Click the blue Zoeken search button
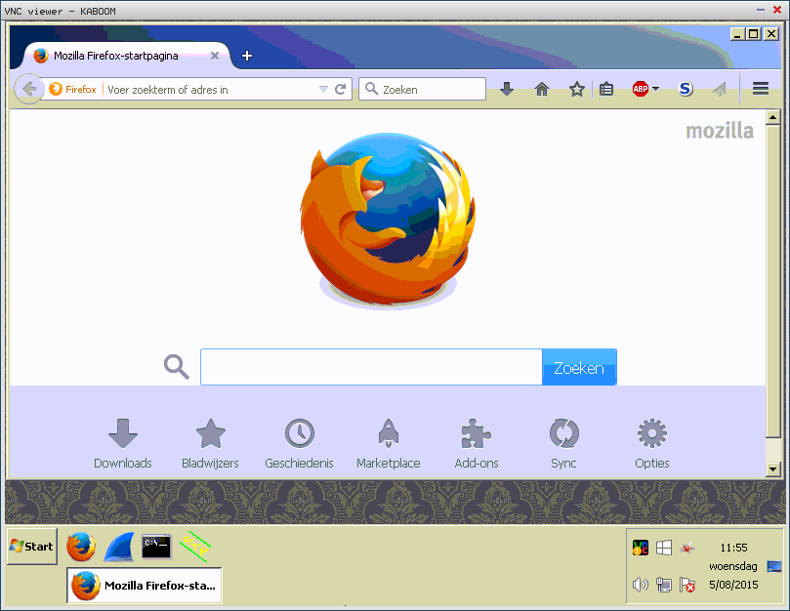 pos(579,367)
